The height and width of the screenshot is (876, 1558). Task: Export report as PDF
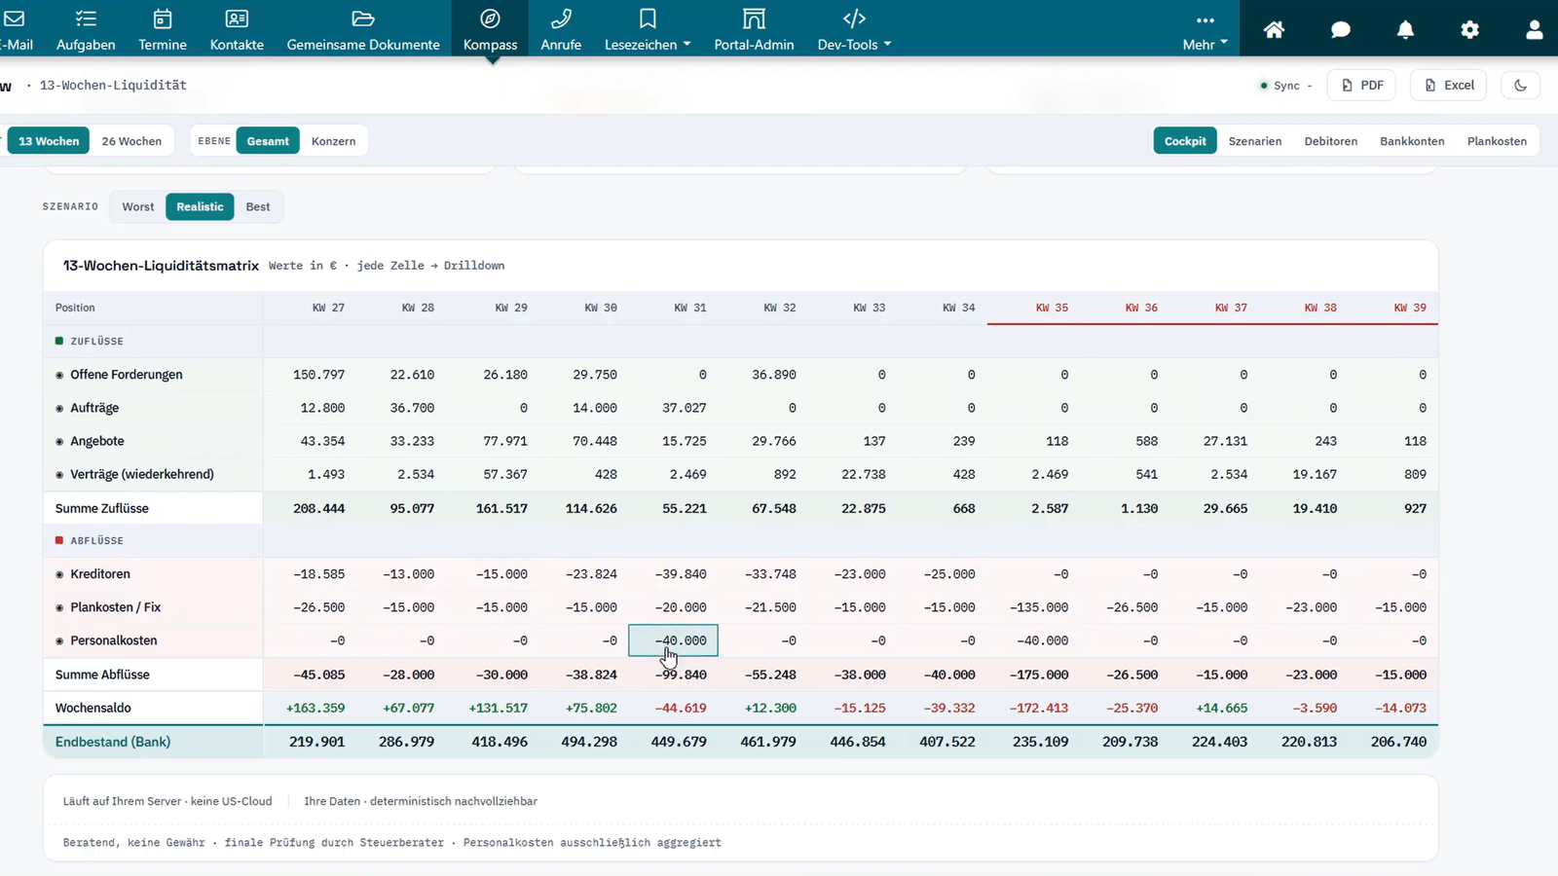(1362, 86)
